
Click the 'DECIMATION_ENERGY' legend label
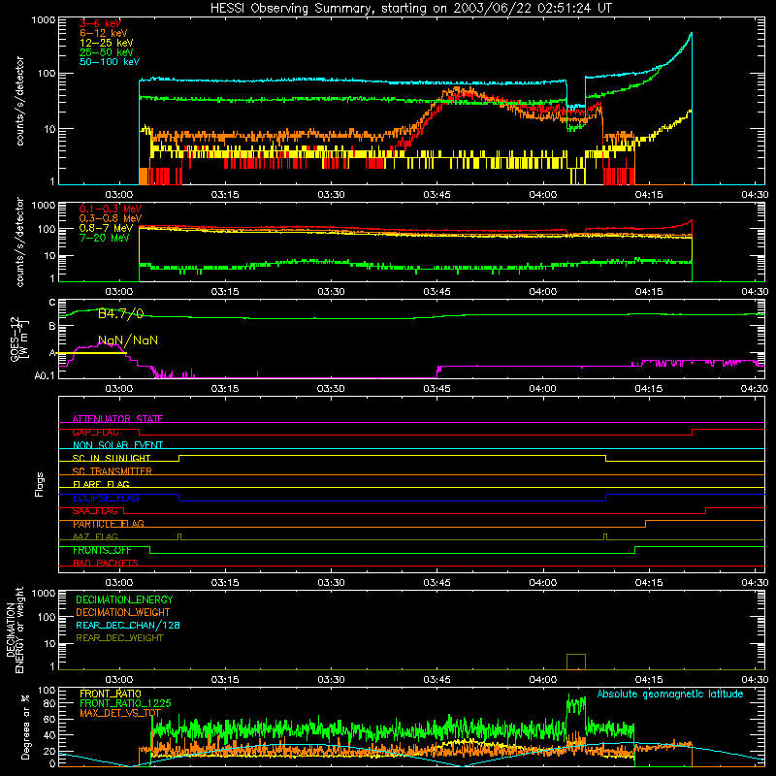(124, 599)
